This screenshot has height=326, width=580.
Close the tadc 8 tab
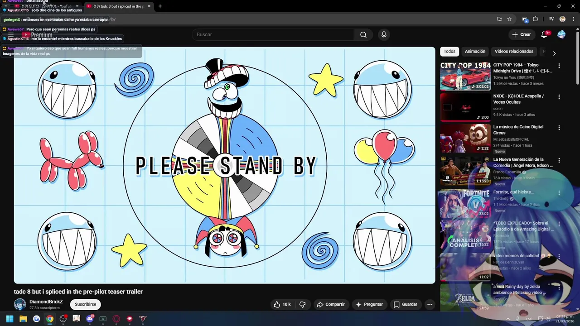[150, 6]
